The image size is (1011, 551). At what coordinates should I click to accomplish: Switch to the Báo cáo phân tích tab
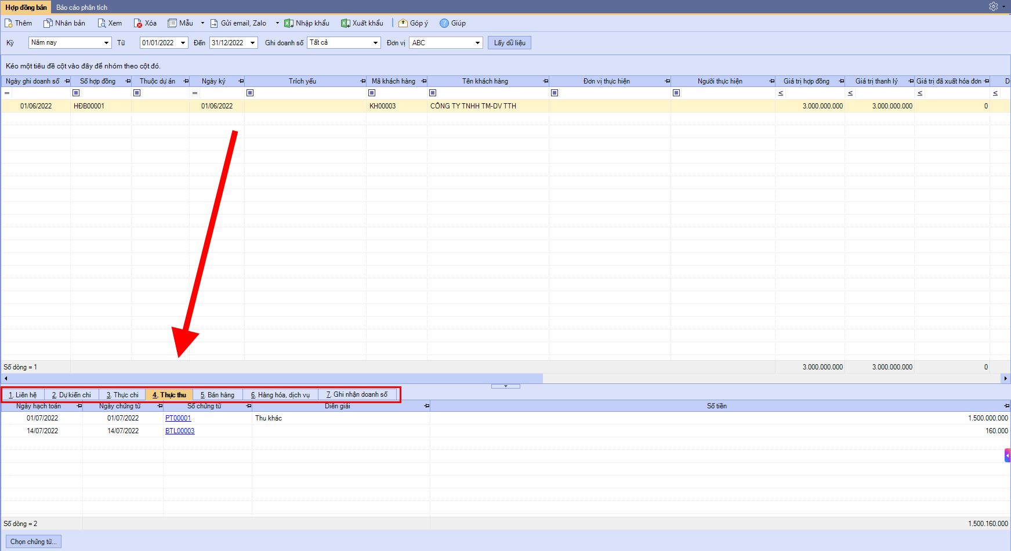[x=82, y=8]
